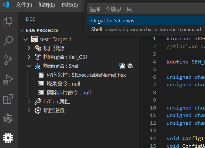
Task: Click the 项目资源 resources icon
Action: click(38, 48)
